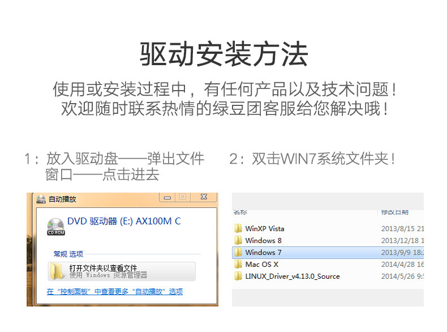Open the Control Panel AutoPlay options link
The height and width of the screenshot is (332, 447).
(x=115, y=291)
